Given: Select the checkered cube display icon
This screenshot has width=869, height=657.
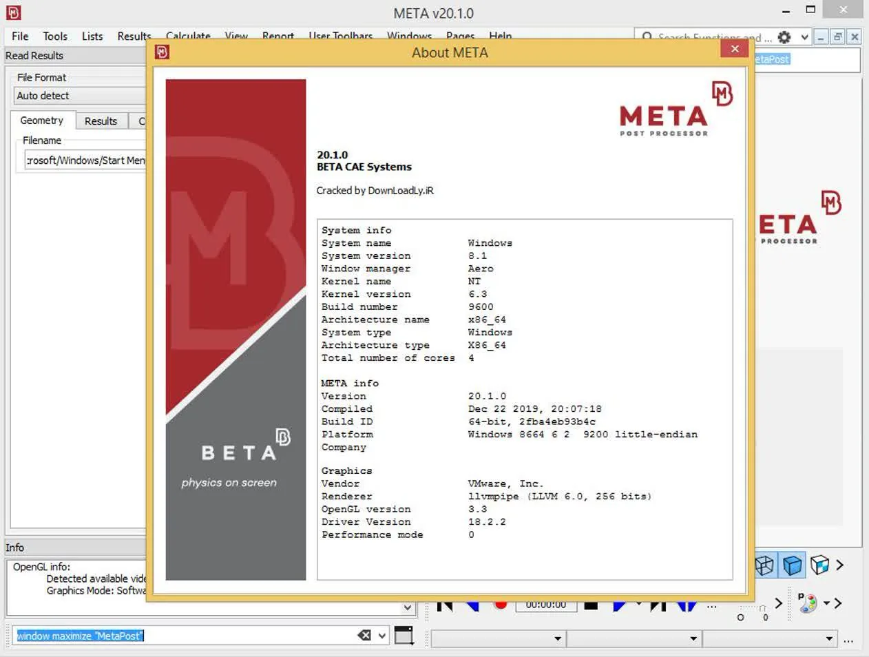Looking at the screenshot, I should [819, 565].
